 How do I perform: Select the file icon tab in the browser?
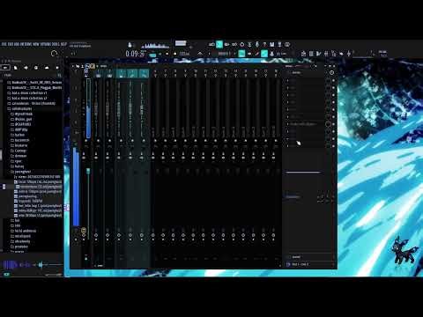pos(16,68)
